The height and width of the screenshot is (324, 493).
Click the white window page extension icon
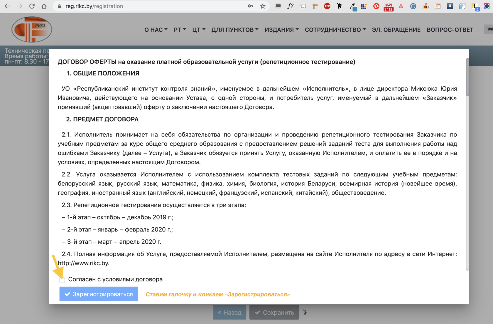[438, 6]
